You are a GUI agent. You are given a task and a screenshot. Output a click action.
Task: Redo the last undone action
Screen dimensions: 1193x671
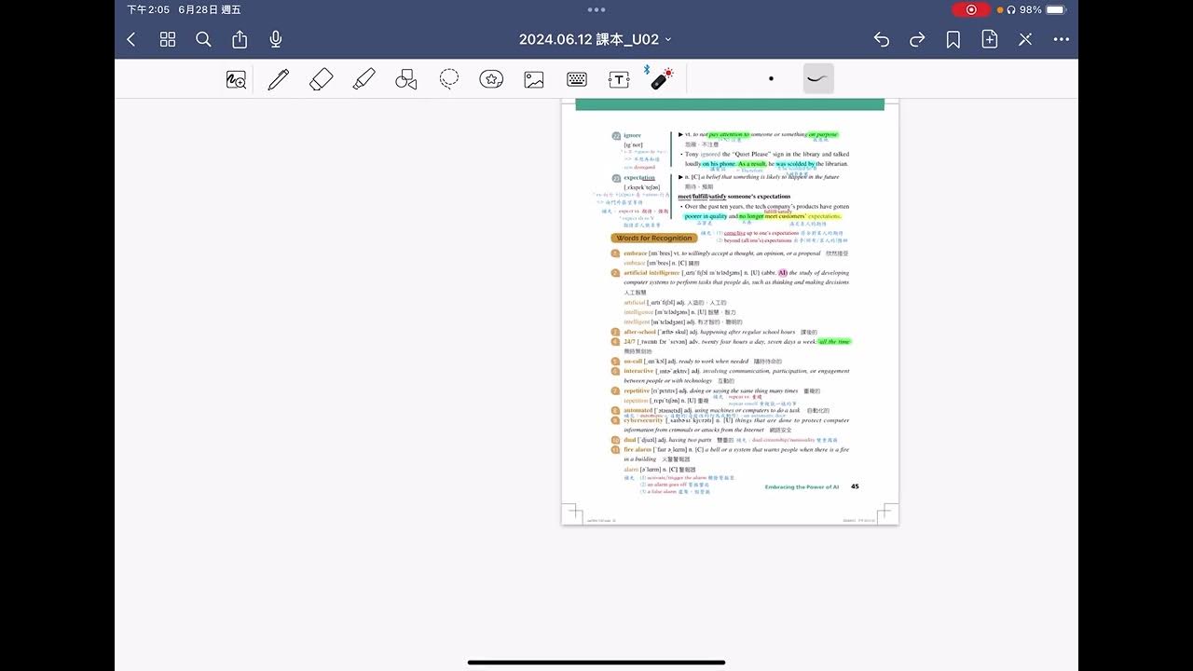pos(917,39)
